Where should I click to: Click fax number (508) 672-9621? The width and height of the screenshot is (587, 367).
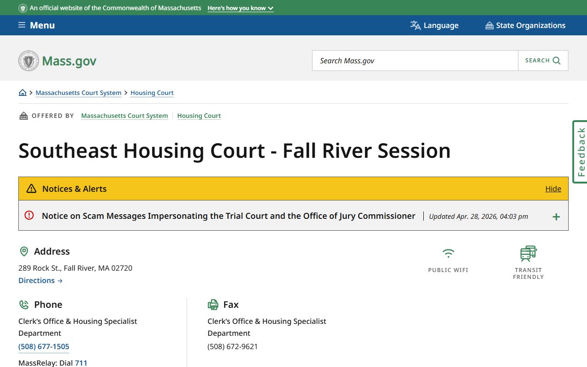233,346
